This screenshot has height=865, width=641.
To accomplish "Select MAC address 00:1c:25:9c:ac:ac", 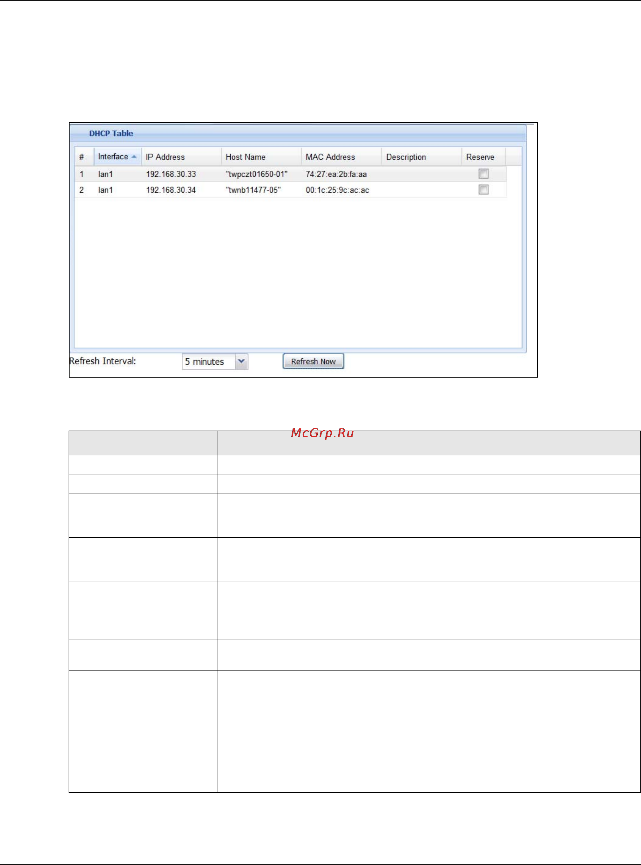I will point(337,190).
